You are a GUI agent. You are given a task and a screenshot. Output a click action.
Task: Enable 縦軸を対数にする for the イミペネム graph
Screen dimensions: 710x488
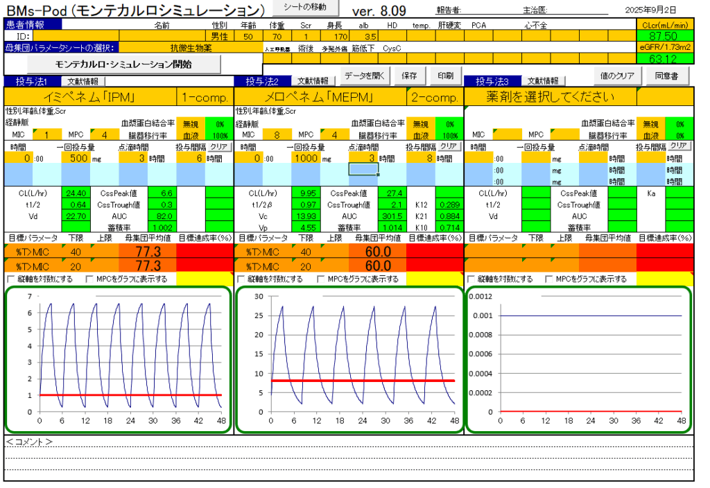10,279
